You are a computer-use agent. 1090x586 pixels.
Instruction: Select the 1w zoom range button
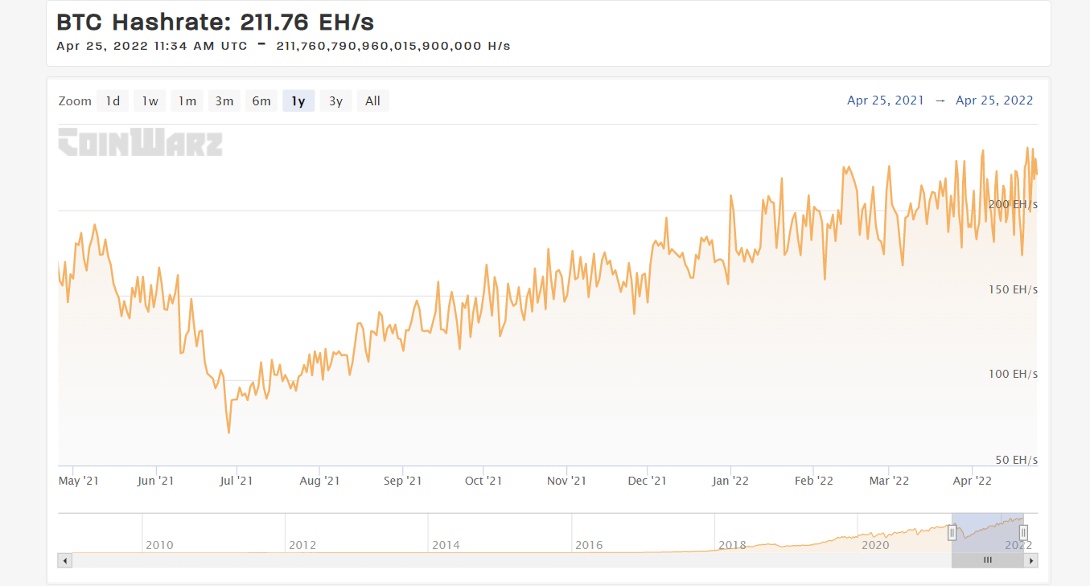point(150,100)
